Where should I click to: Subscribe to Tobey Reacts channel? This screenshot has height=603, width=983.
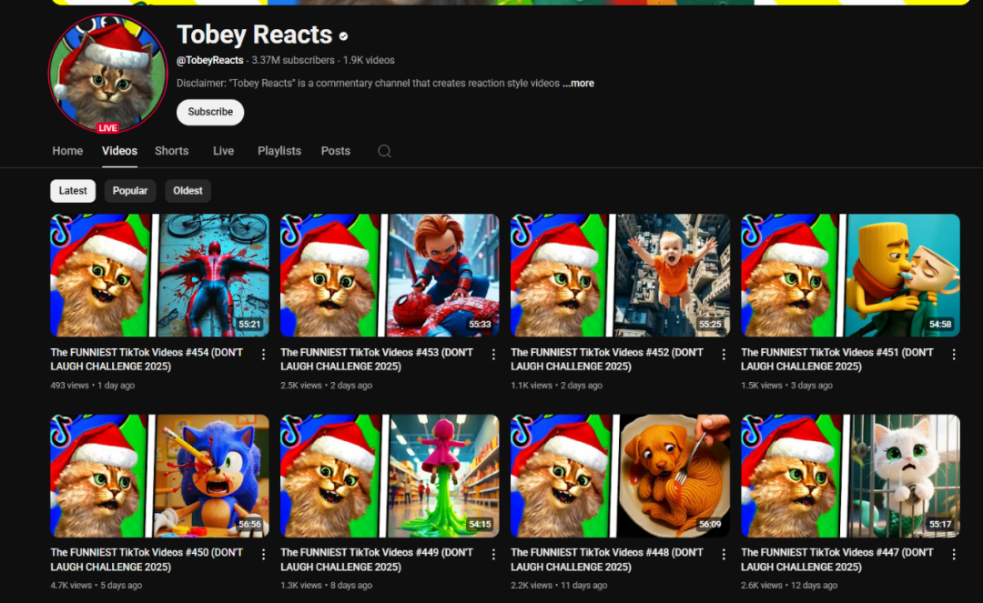[210, 112]
